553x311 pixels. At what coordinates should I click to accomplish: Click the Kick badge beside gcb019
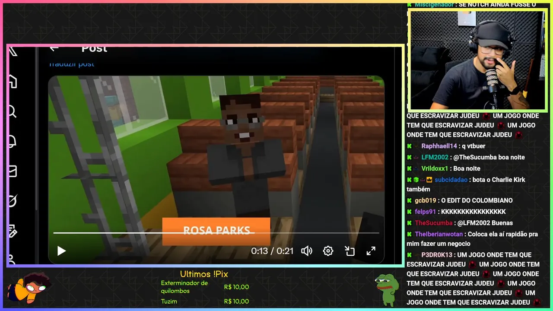409,200
